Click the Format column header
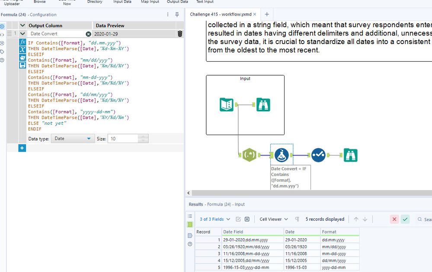The width and height of the screenshot is (432, 272). (340, 232)
